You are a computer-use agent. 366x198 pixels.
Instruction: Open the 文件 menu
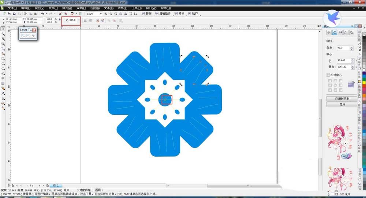pyautogui.click(x=12, y=8)
